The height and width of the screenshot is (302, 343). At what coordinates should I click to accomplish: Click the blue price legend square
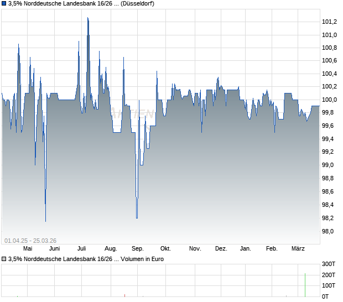[x=4, y=4]
